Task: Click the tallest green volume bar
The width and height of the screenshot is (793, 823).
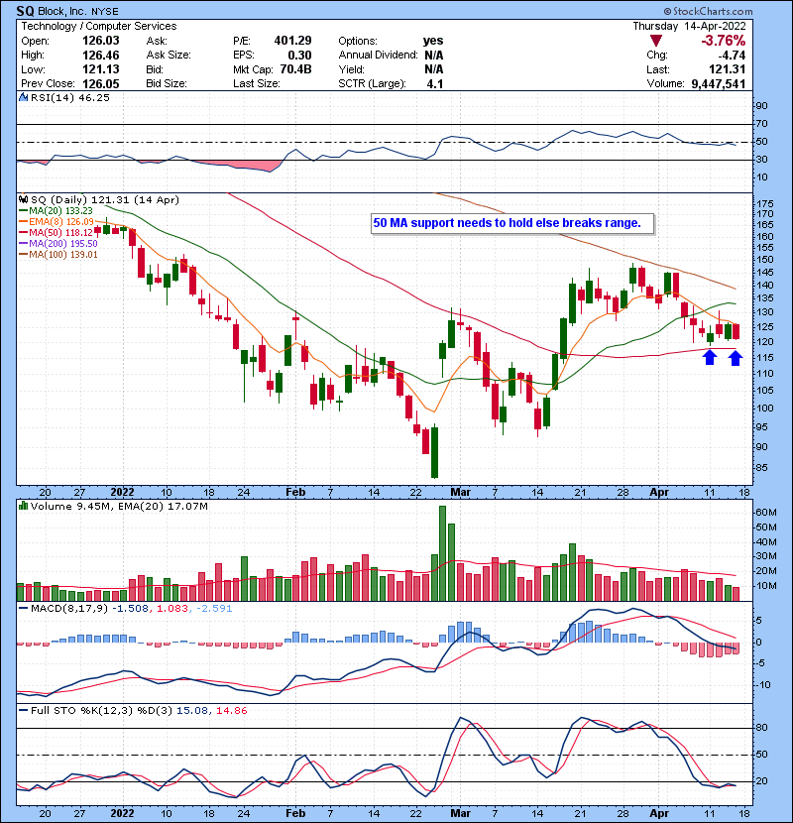Action: click(442, 553)
